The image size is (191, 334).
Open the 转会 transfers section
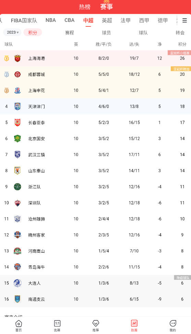[180, 33]
